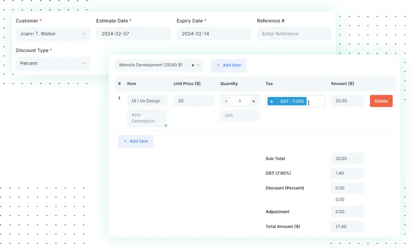Click the upper Add Item button

(x=229, y=65)
